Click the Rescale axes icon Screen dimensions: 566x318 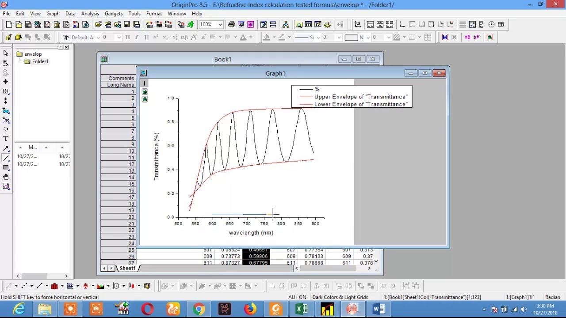[358, 24]
